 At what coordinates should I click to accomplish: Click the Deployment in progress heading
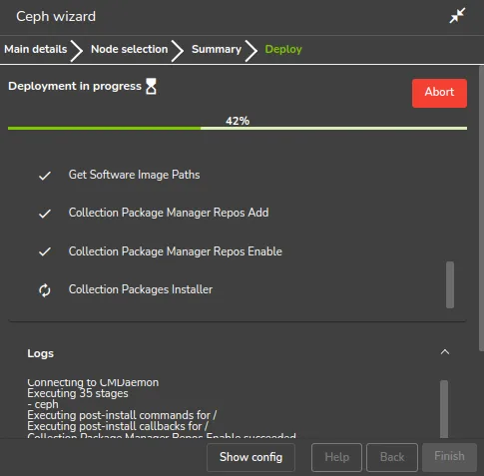[75, 86]
